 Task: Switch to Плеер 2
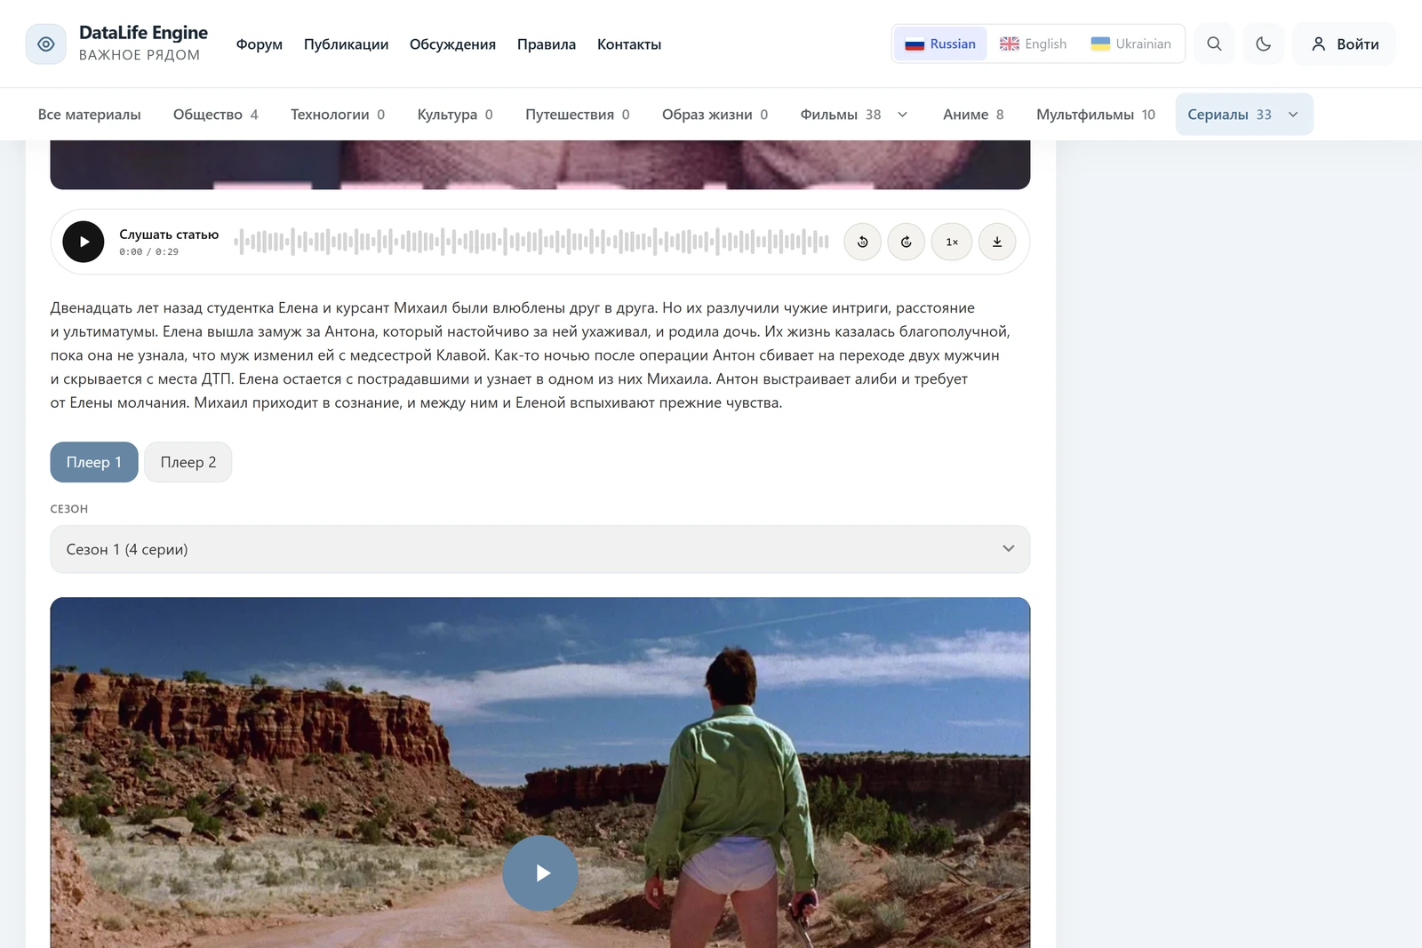tap(188, 462)
